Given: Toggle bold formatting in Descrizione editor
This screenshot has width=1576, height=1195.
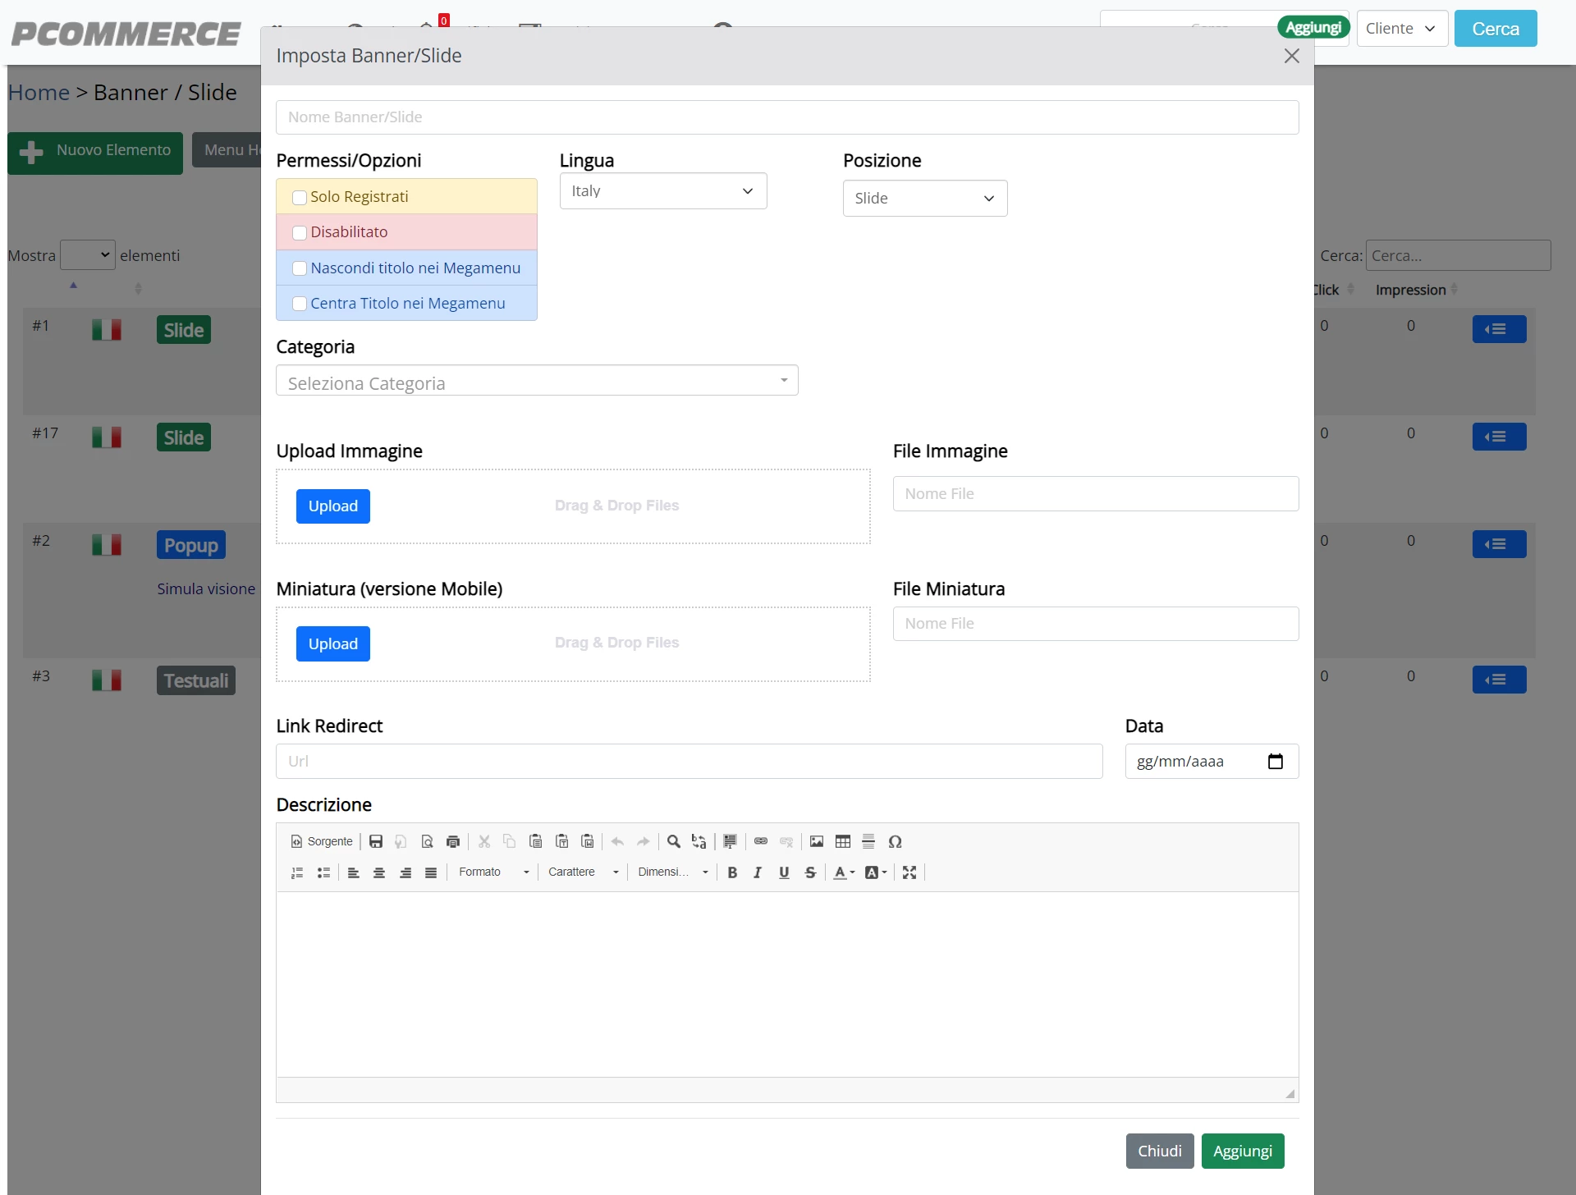Looking at the screenshot, I should point(732,872).
